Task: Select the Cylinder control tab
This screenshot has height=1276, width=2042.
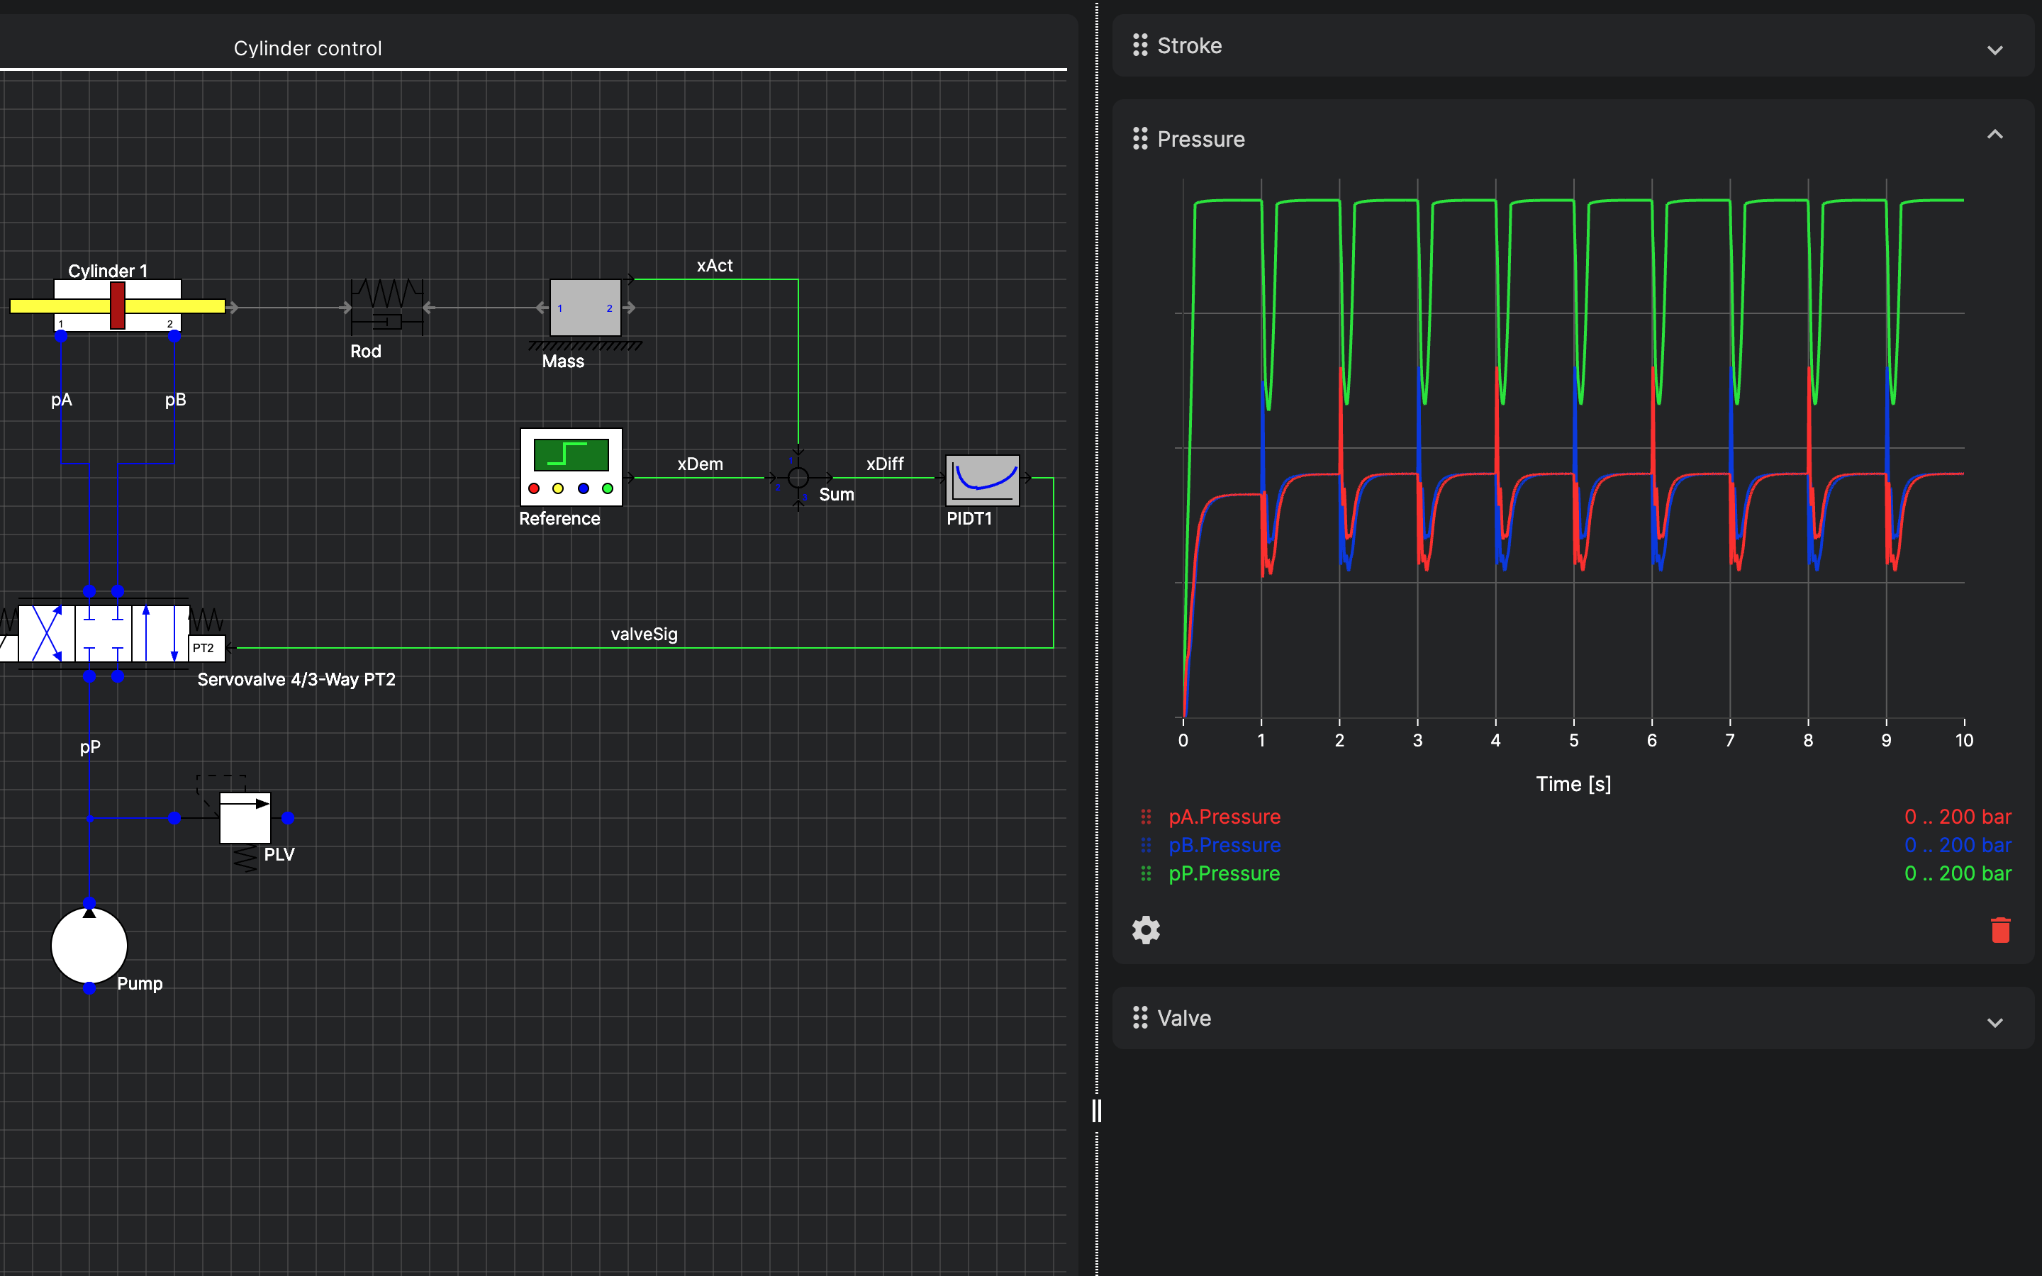Action: (x=307, y=48)
